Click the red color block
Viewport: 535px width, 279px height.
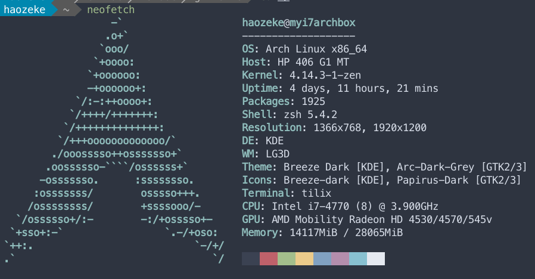pyautogui.click(x=269, y=259)
